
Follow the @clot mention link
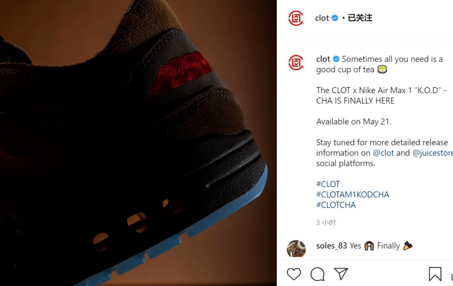point(383,153)
